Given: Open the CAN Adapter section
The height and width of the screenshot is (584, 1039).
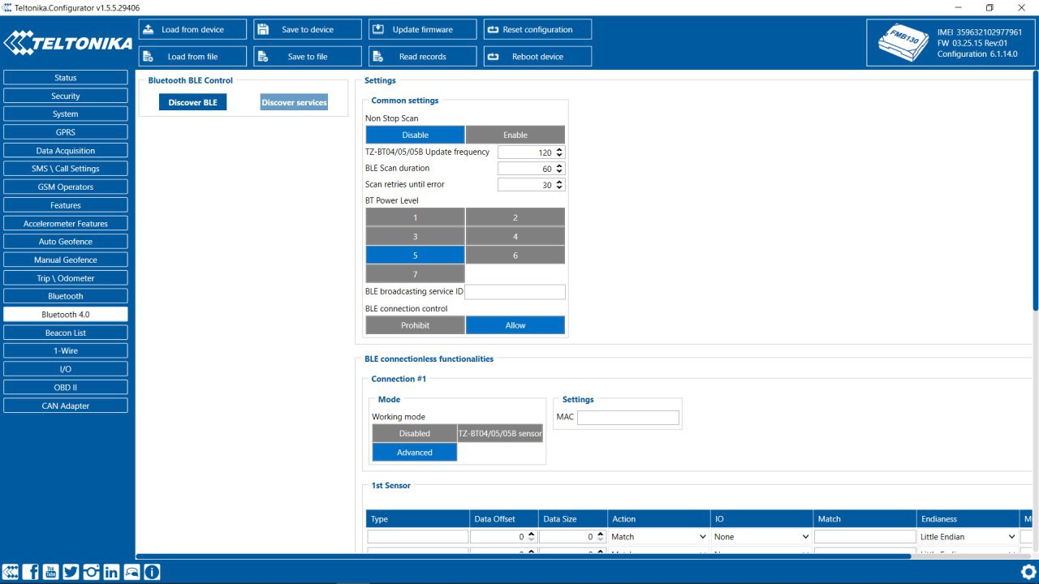Looking at the screenshot, I should click(x=66, y=406).
